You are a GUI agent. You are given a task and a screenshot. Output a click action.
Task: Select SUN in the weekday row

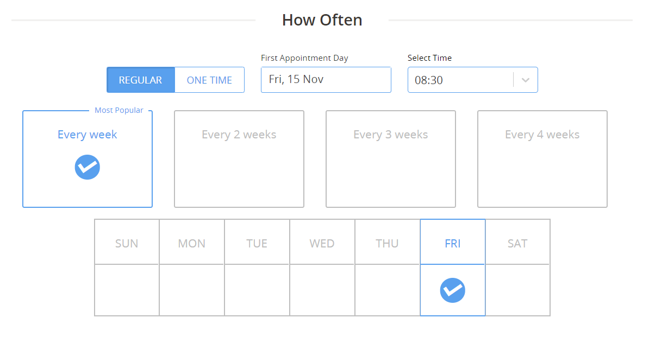coord(127,242)
